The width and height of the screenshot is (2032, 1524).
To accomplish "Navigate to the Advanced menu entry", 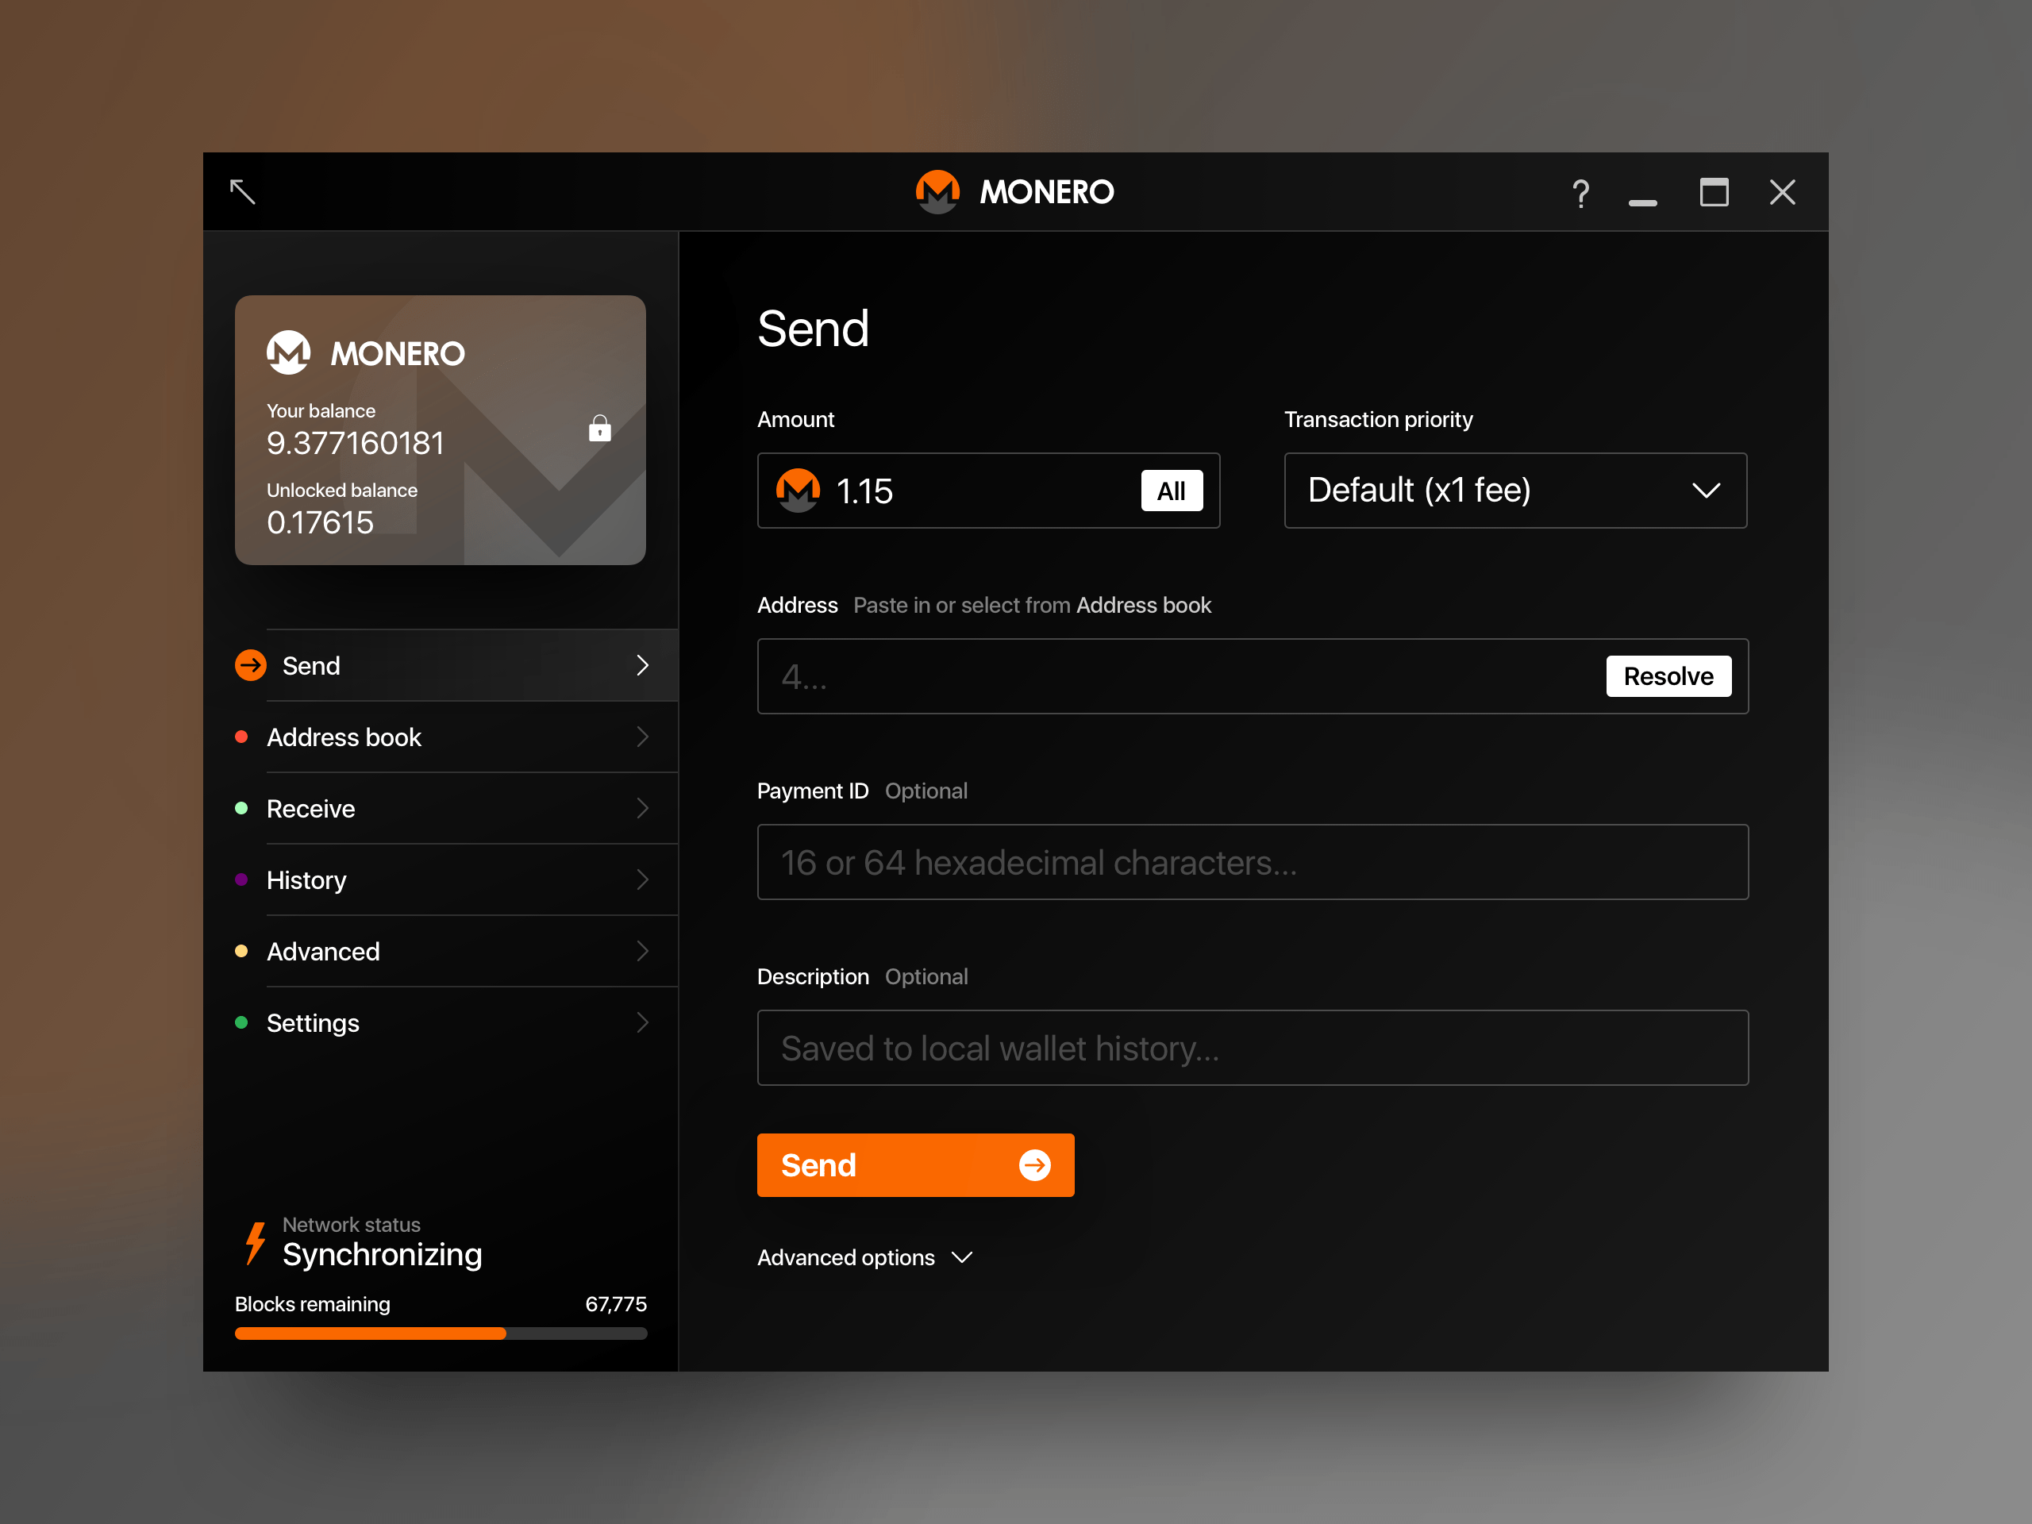I will (322, 952).
